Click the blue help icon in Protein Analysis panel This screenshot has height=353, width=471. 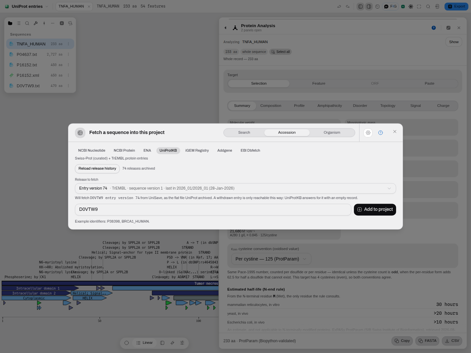tap(434, 28)
